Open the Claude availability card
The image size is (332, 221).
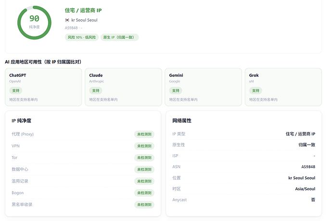point(123,87)
